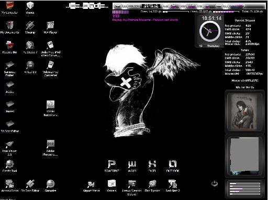
Task: Launch FL Studio 7 shortcut
Action: (x=30, y=47)
